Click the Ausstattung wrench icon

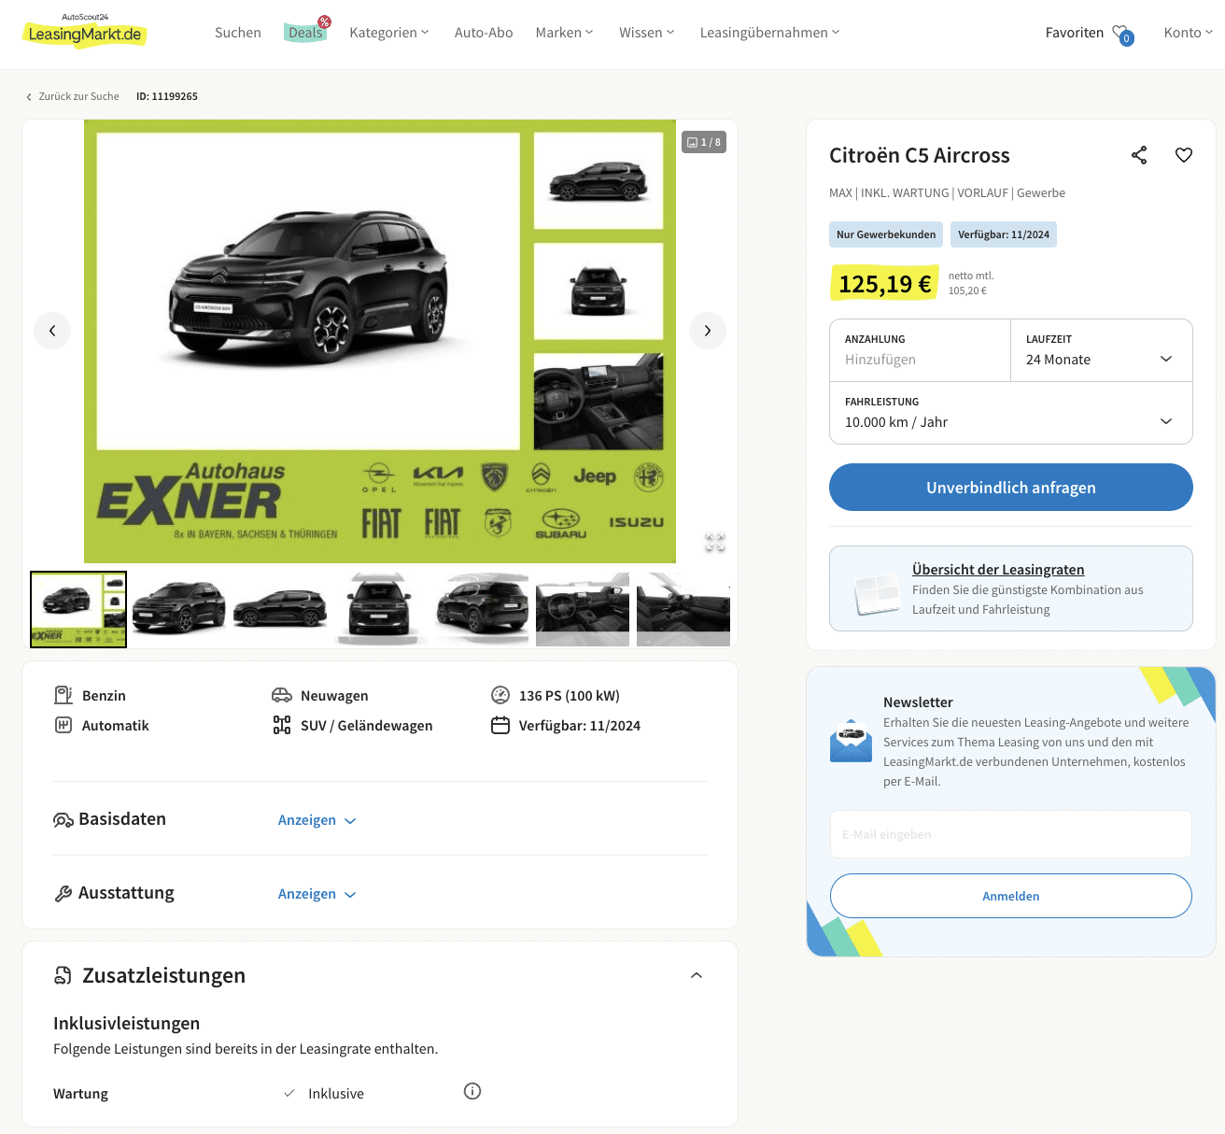[x=63, y=894]
